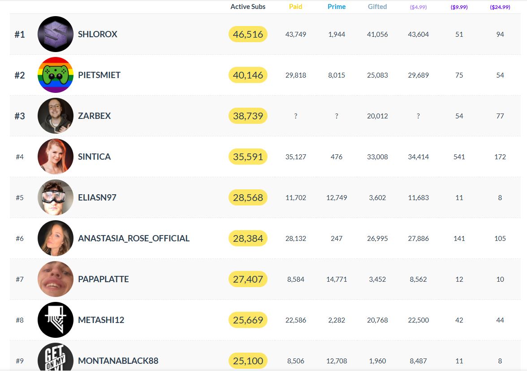Click the ($4.99) tier column header

pyautogui.click(x=418, y=7)
